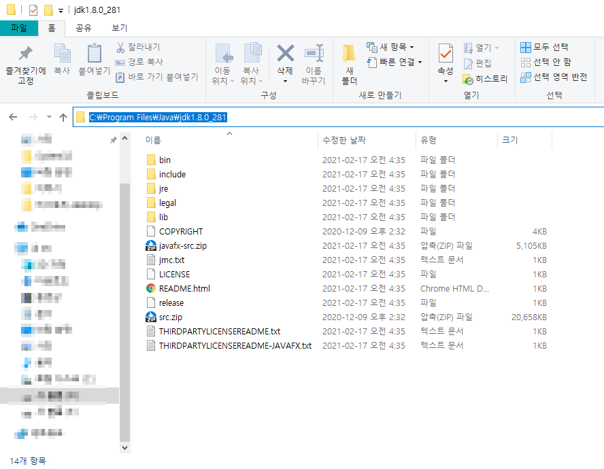Select the jre folder
The image size is (604, 469).
point(163,189)
